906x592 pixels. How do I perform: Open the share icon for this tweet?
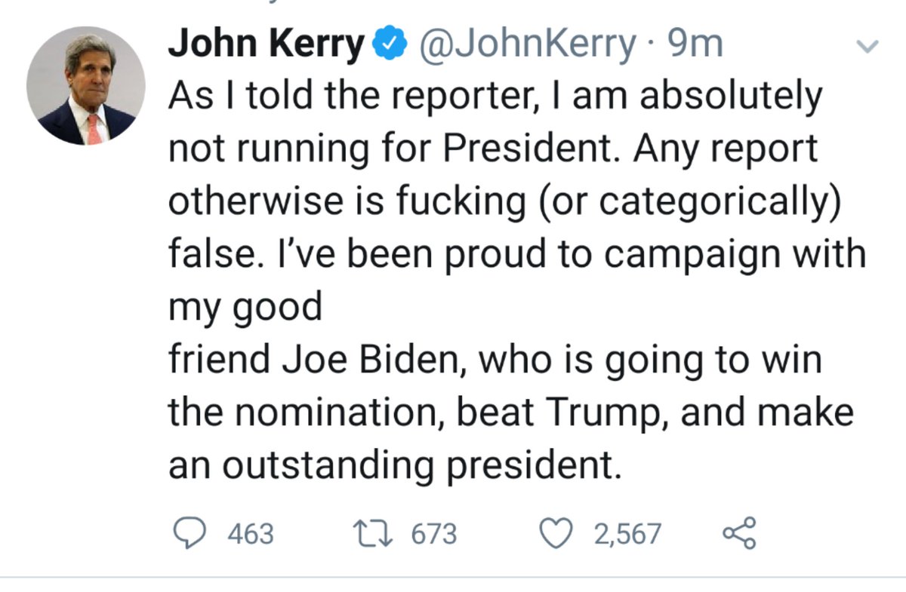(x=739, y=533)
